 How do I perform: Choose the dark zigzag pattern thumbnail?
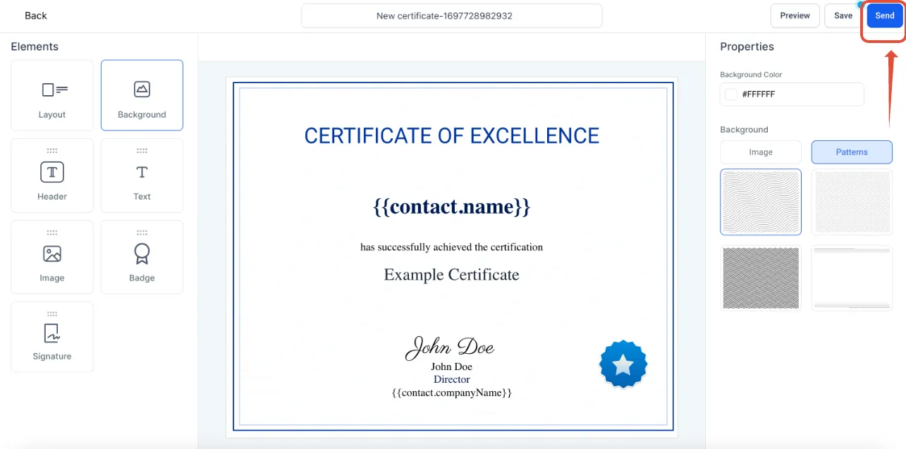coord(761,278)
